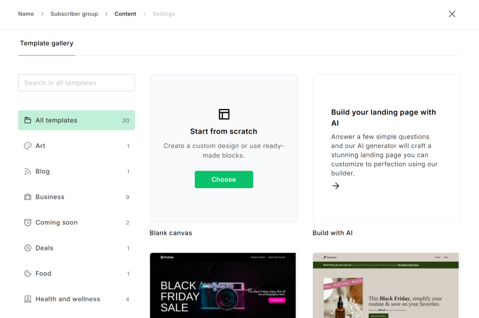This screenshot has width=479, height=318.
Task: Close the template gallery with X
Action: 452,14
